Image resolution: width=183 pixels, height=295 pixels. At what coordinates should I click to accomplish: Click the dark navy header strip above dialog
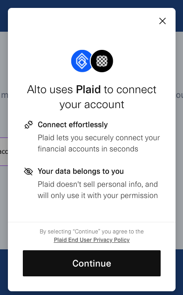coord(91,4)
